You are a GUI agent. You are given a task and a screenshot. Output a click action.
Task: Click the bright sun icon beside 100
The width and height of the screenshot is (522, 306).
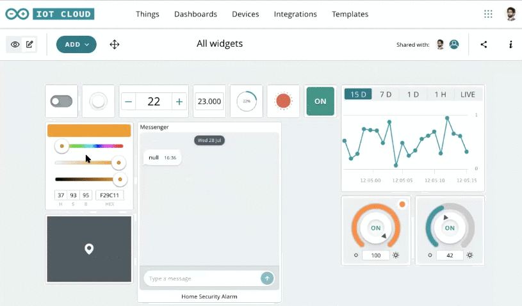coord(396,255)
